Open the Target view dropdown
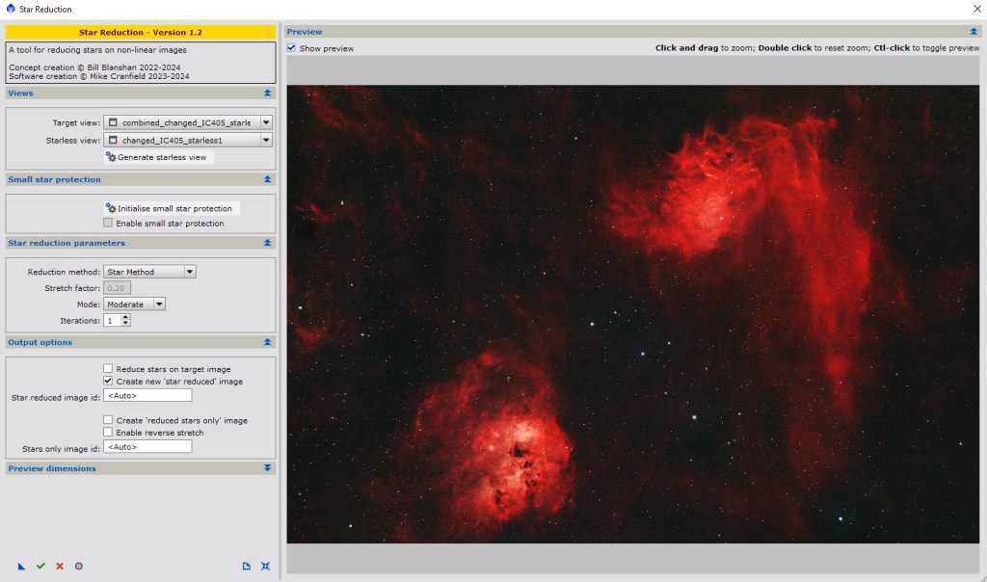Image resolution: width=987 pixels, height=582 pixels. pyautogui.click(x=266, y=123)
